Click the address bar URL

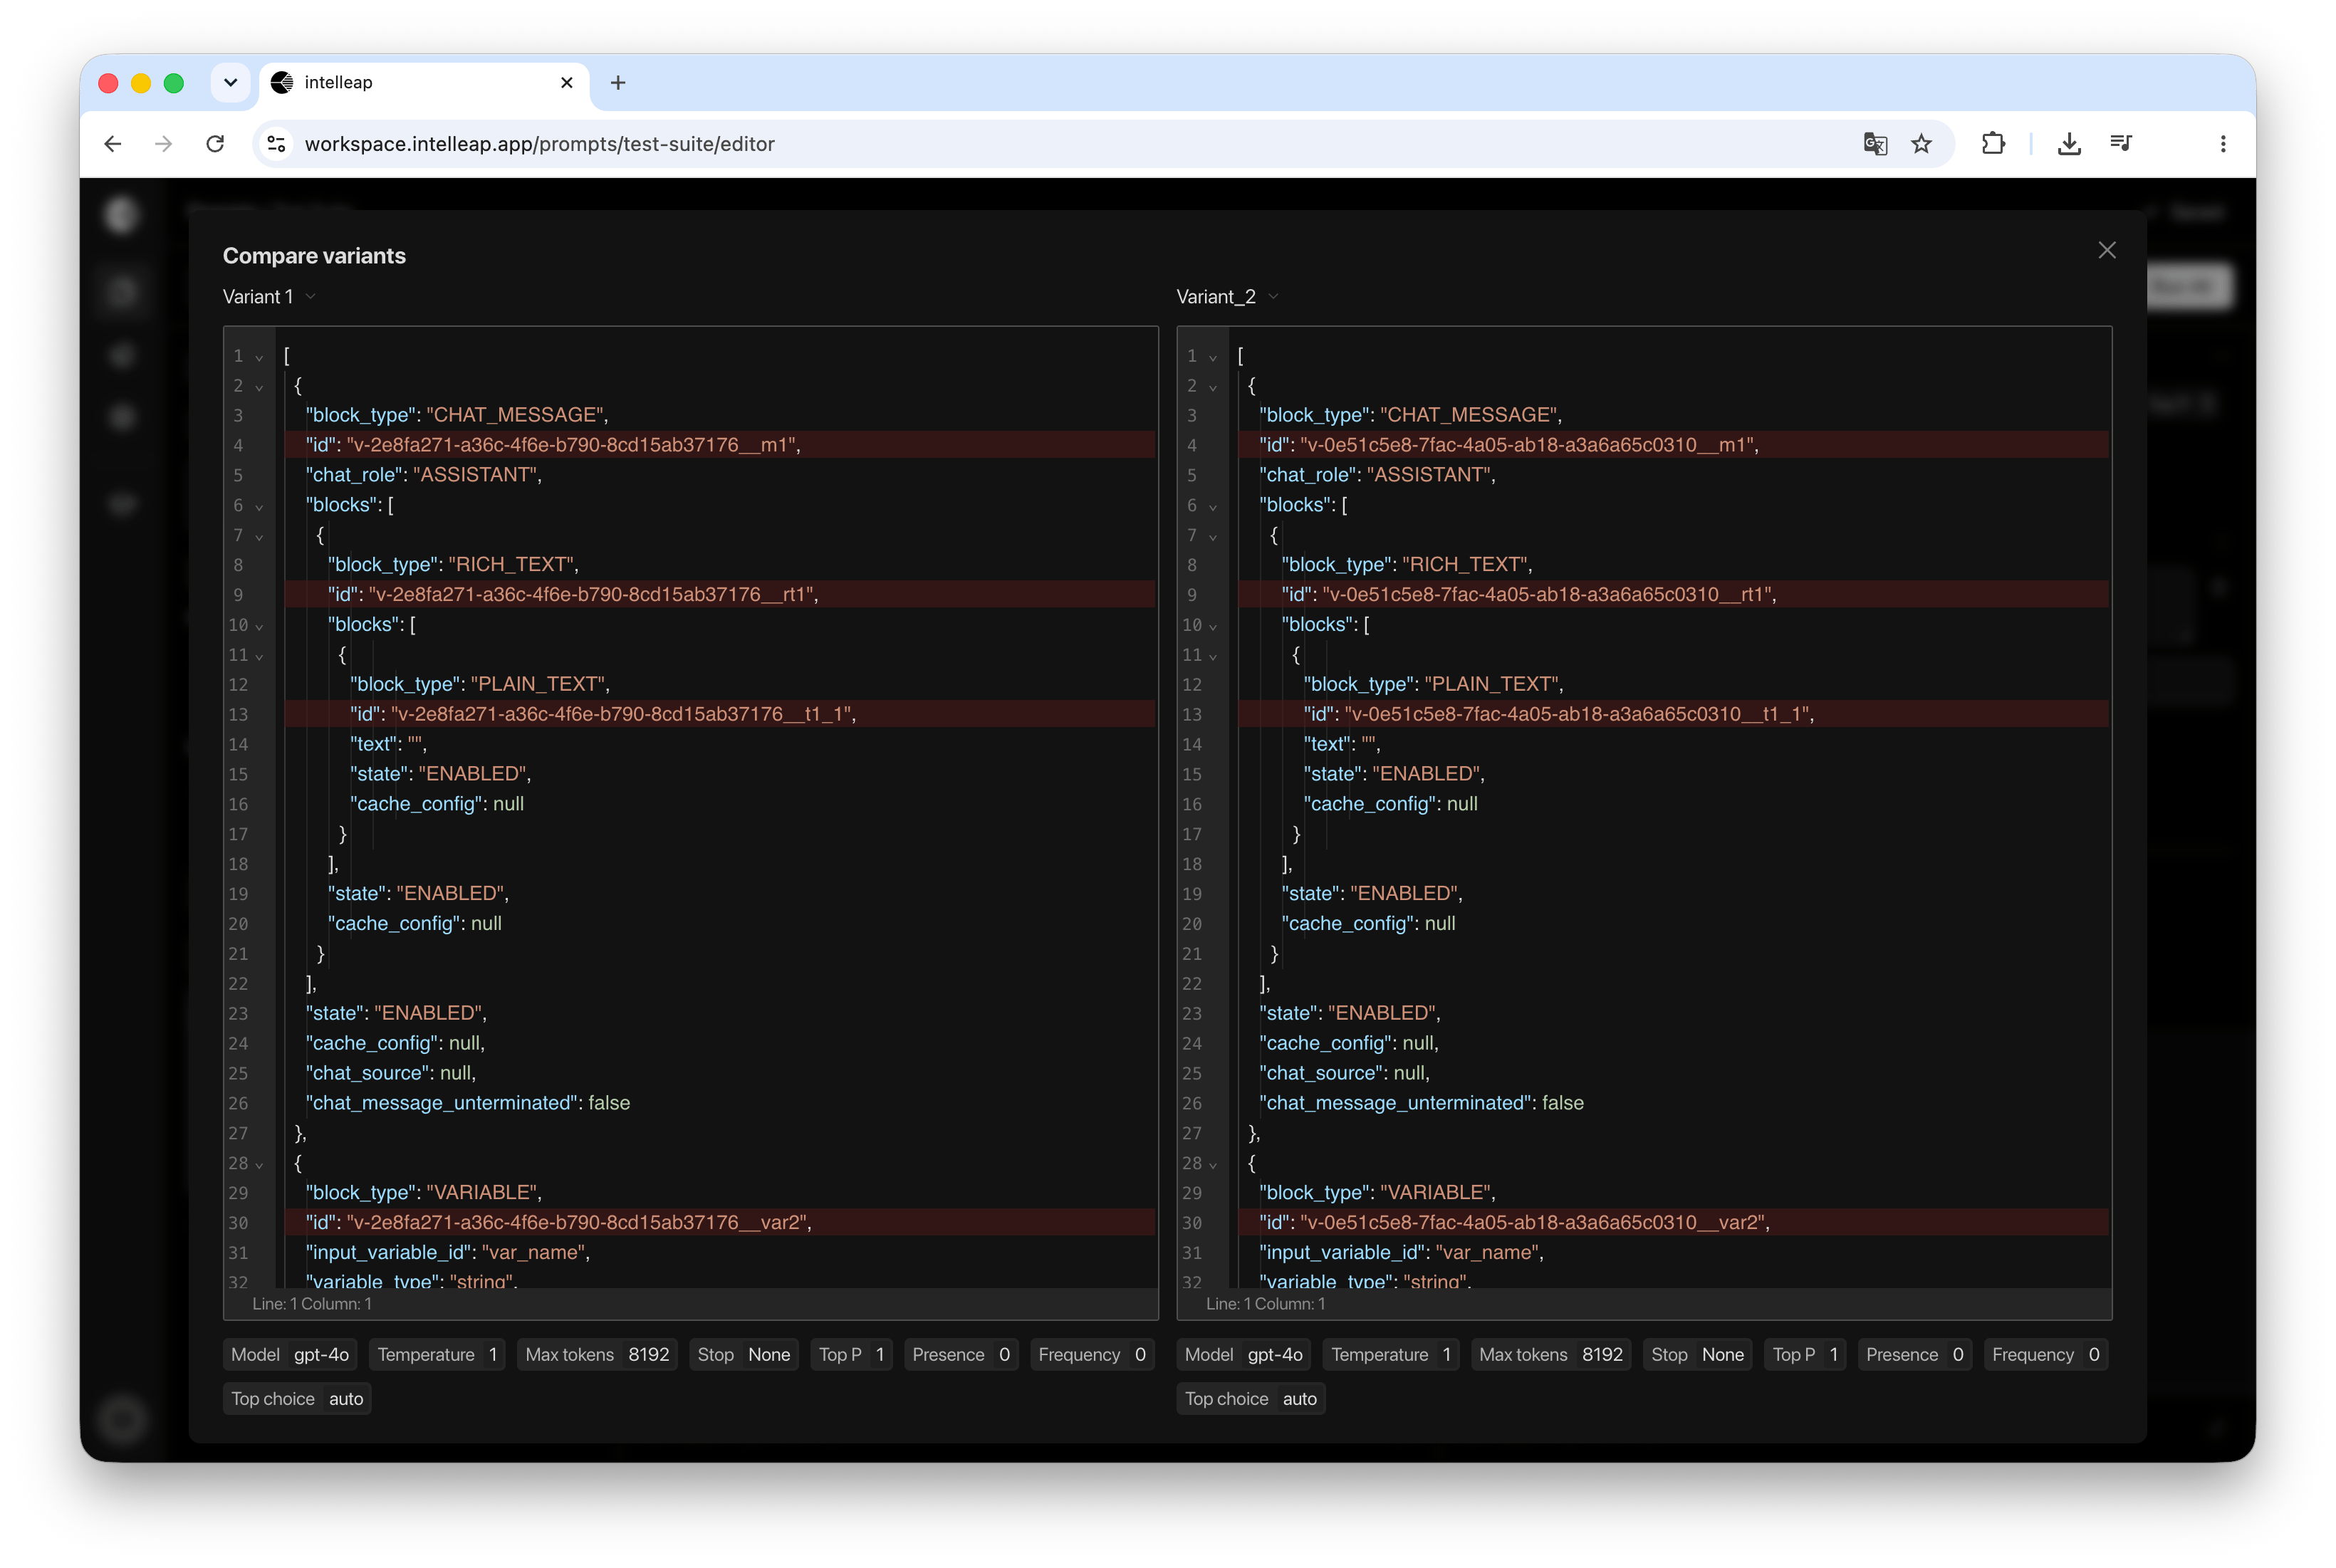540,144
